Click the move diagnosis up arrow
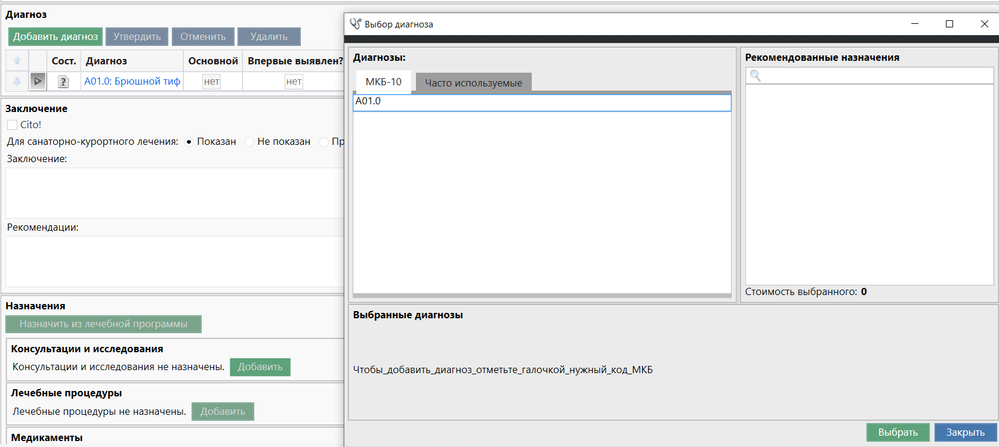 click(x=17, y=61)
